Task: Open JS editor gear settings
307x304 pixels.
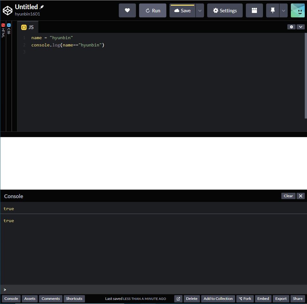Action: coord(291,27)
